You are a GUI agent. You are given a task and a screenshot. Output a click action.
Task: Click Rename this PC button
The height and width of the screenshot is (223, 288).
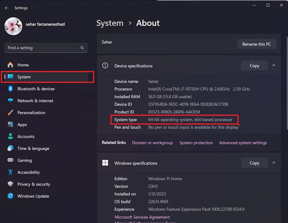(x=257, y=44)
